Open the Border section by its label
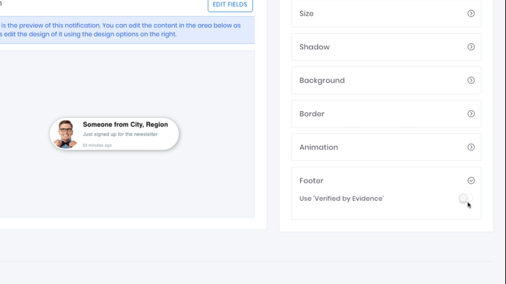This screenshot has height=284, width=506. pos(312,114)
